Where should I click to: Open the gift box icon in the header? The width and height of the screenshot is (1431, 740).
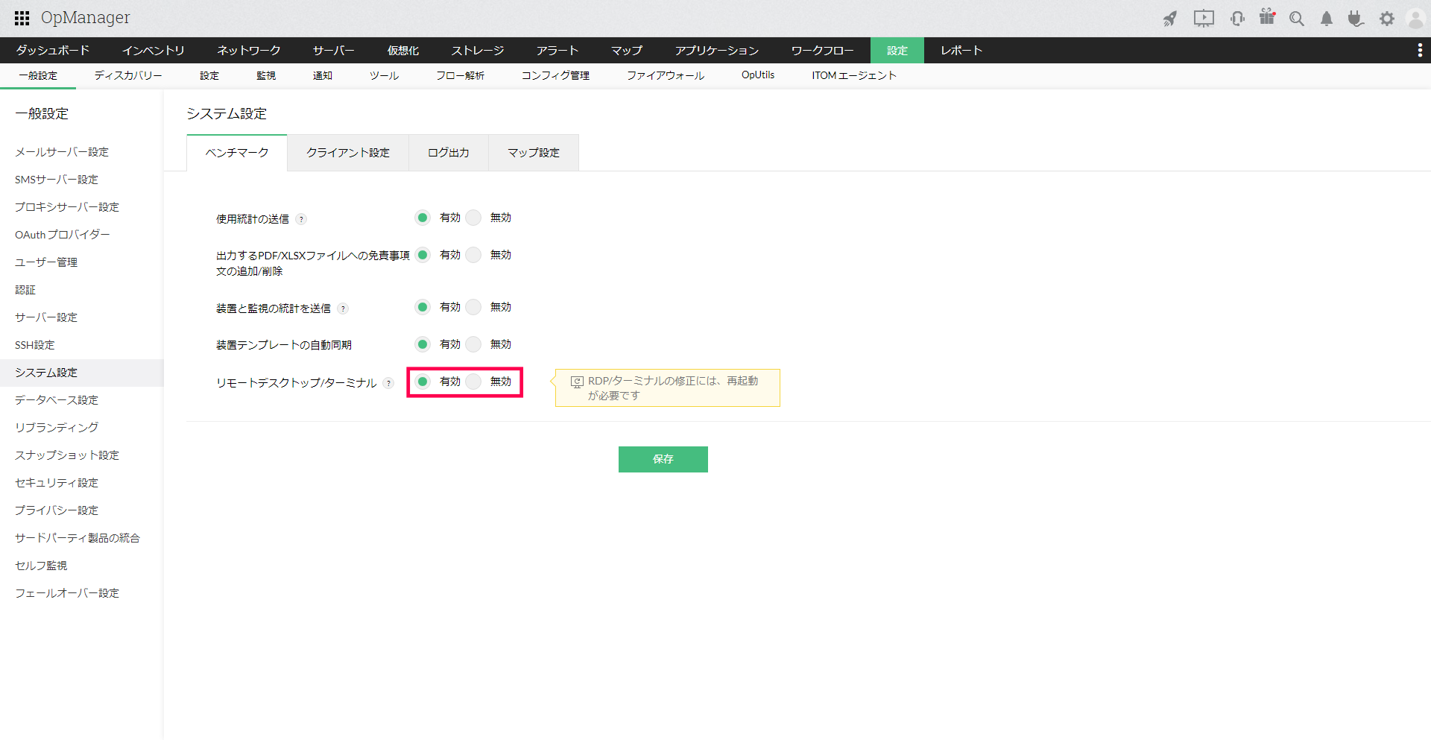pos(1267,17)
